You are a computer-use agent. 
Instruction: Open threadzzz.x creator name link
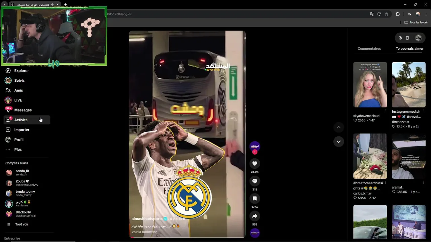[x=400, y=122]
